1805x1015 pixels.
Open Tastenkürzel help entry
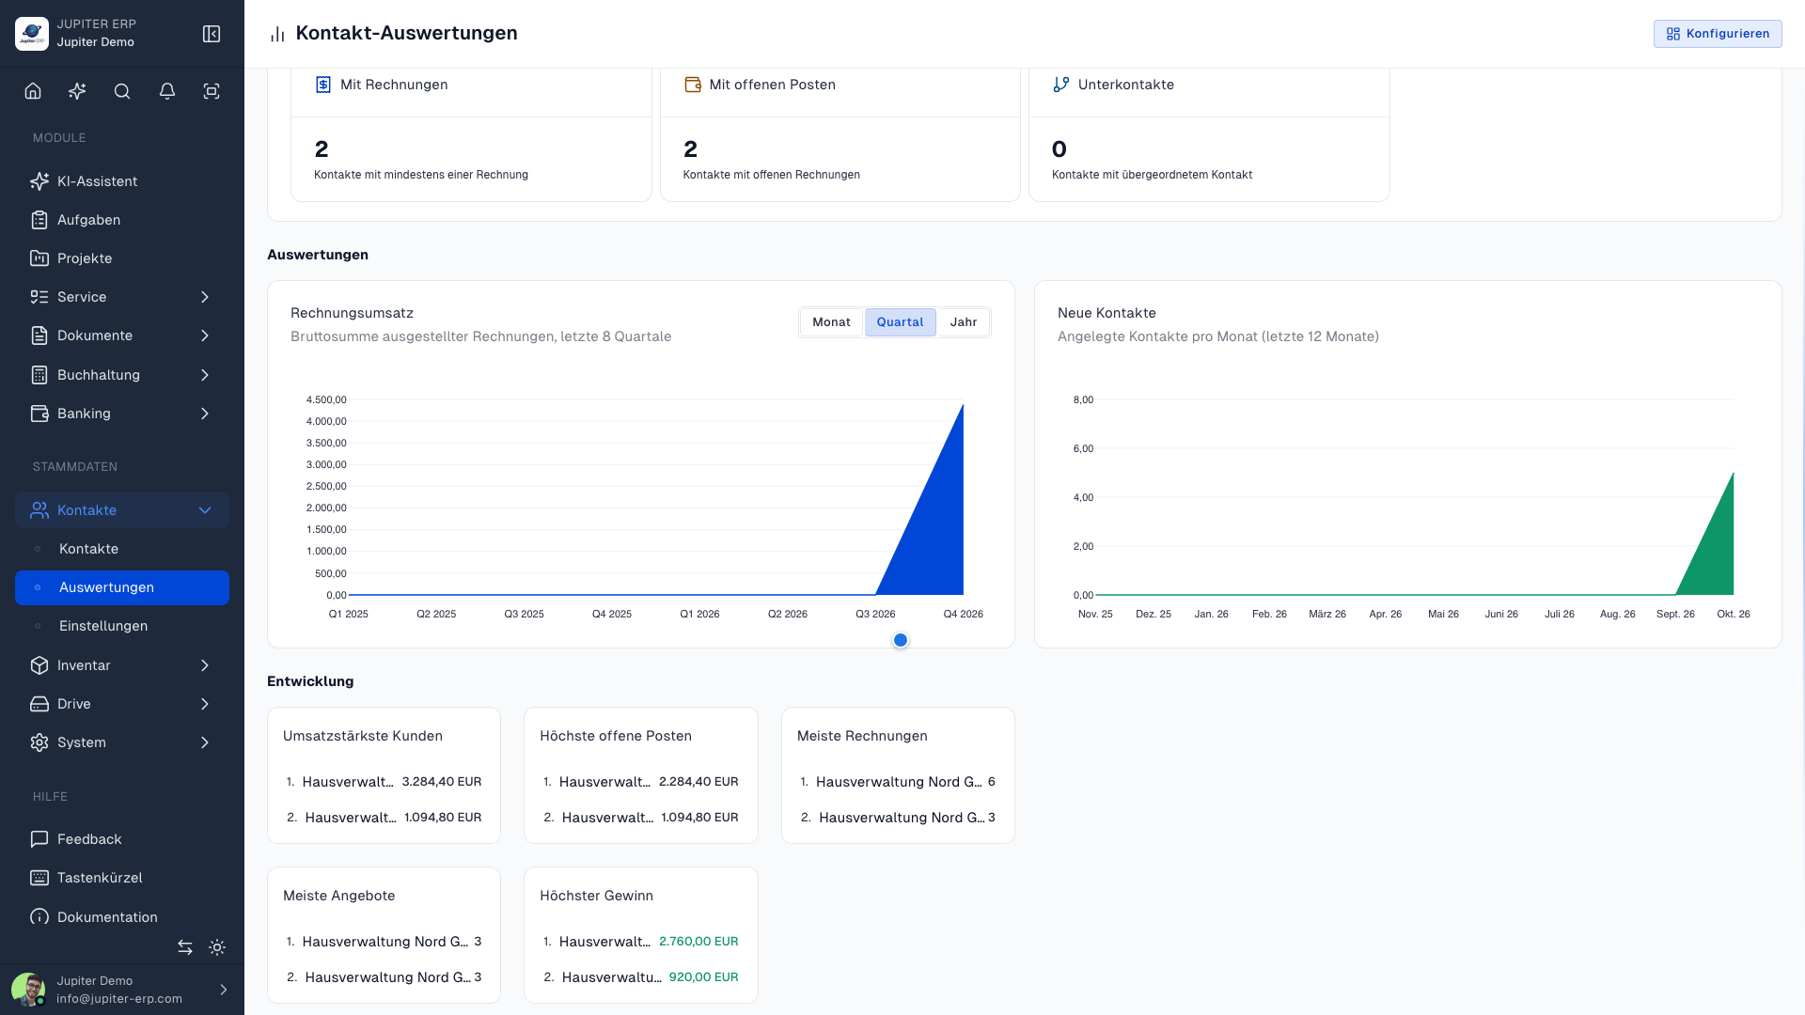tap(122, 878)
